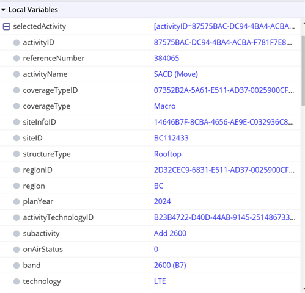Click the circle icon next to onAirStatus
The image size is (305, 293).
[x=17, y=250]
